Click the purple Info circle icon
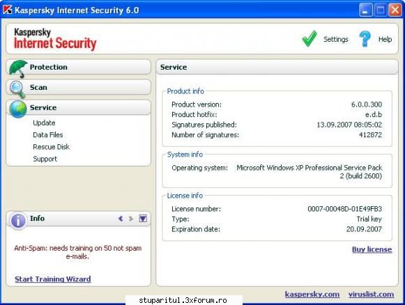405x305 pixels. [18, 221]
